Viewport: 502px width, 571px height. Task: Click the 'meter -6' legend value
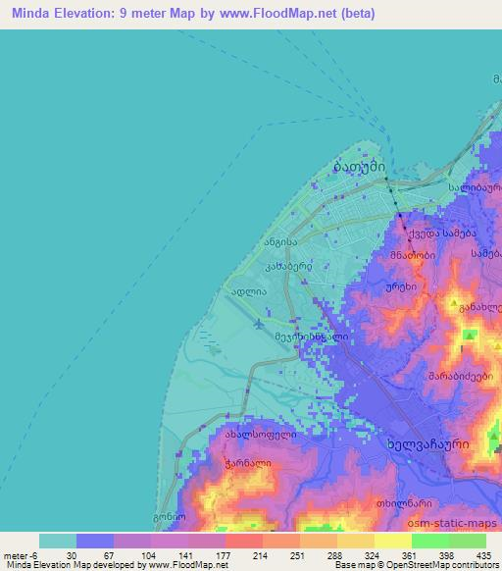pyautogui.click(x=21, y=555)
